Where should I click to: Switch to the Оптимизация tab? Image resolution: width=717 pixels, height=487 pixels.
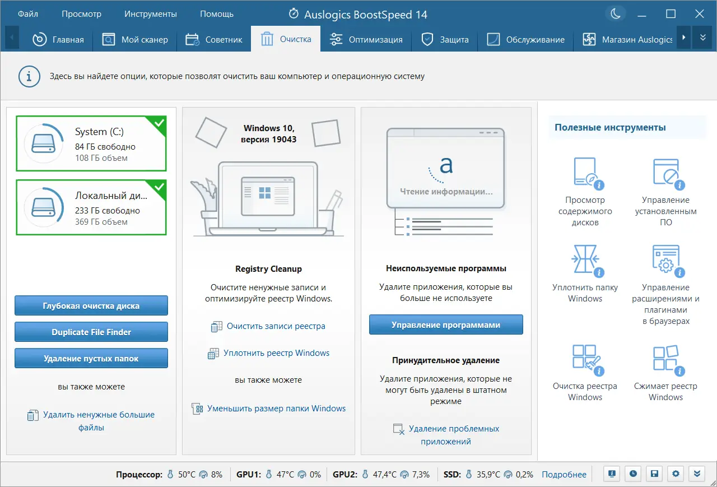pyautogui.click(x=366, y=39)
